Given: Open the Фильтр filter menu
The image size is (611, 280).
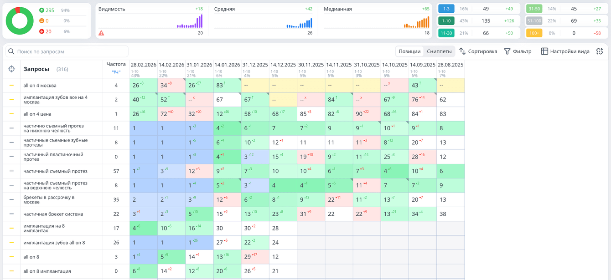Looking at the screenshot, I should (x=518, y=51).
